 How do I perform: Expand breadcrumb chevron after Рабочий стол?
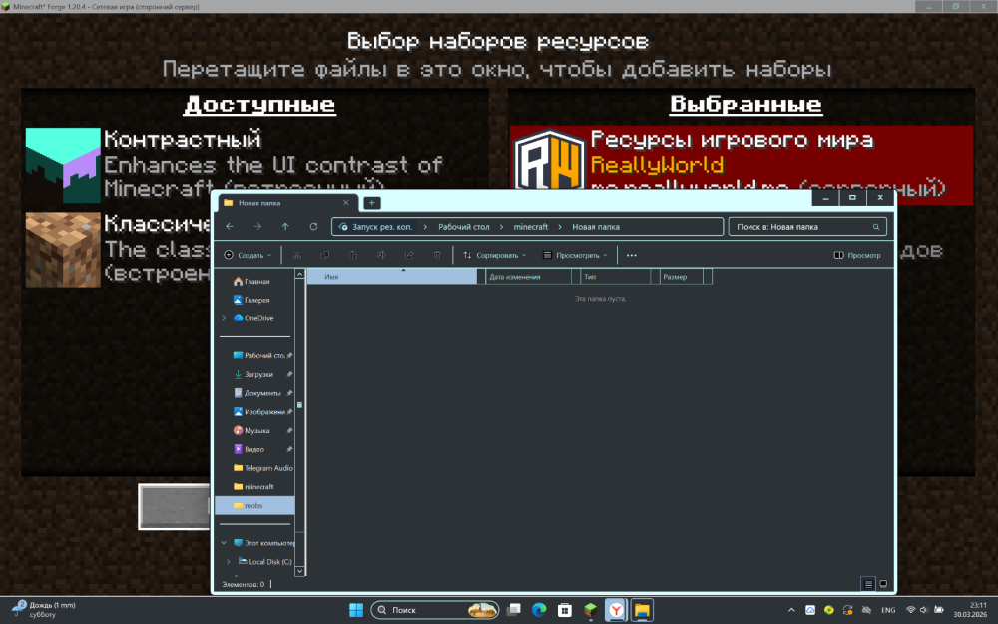click(x=502, y=227)
